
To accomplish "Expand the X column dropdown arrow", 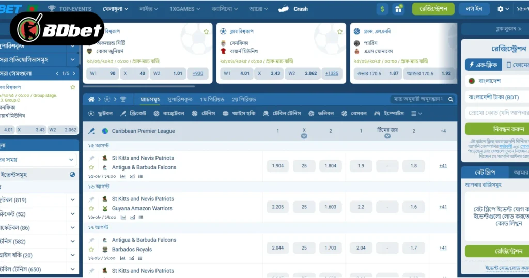I will pos(304,136).
